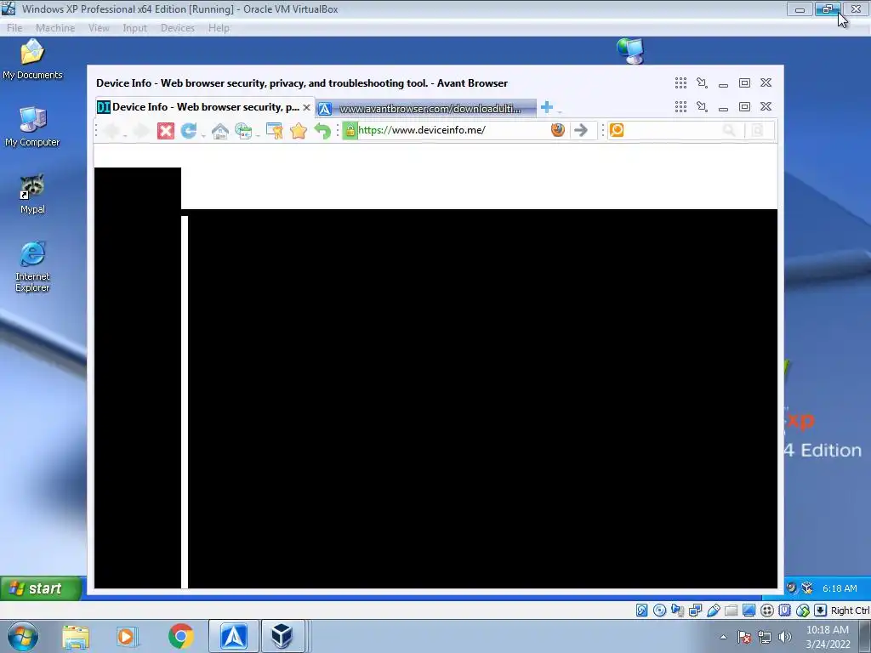
Task: Open a new tab with the plus icon
Action: pos(547,107)
